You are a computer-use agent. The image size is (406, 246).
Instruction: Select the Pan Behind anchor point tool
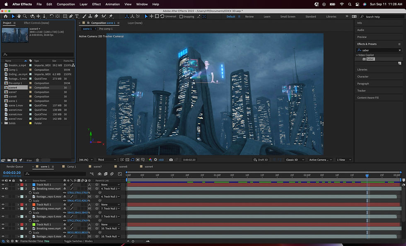coord(58,16)
